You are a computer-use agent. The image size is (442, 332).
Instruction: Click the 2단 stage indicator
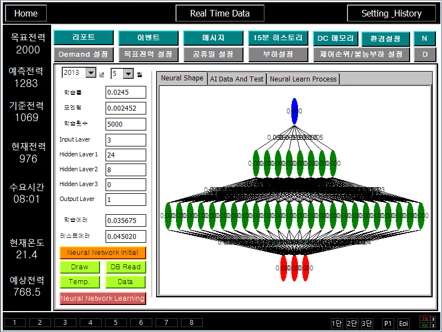click(352, 324)
